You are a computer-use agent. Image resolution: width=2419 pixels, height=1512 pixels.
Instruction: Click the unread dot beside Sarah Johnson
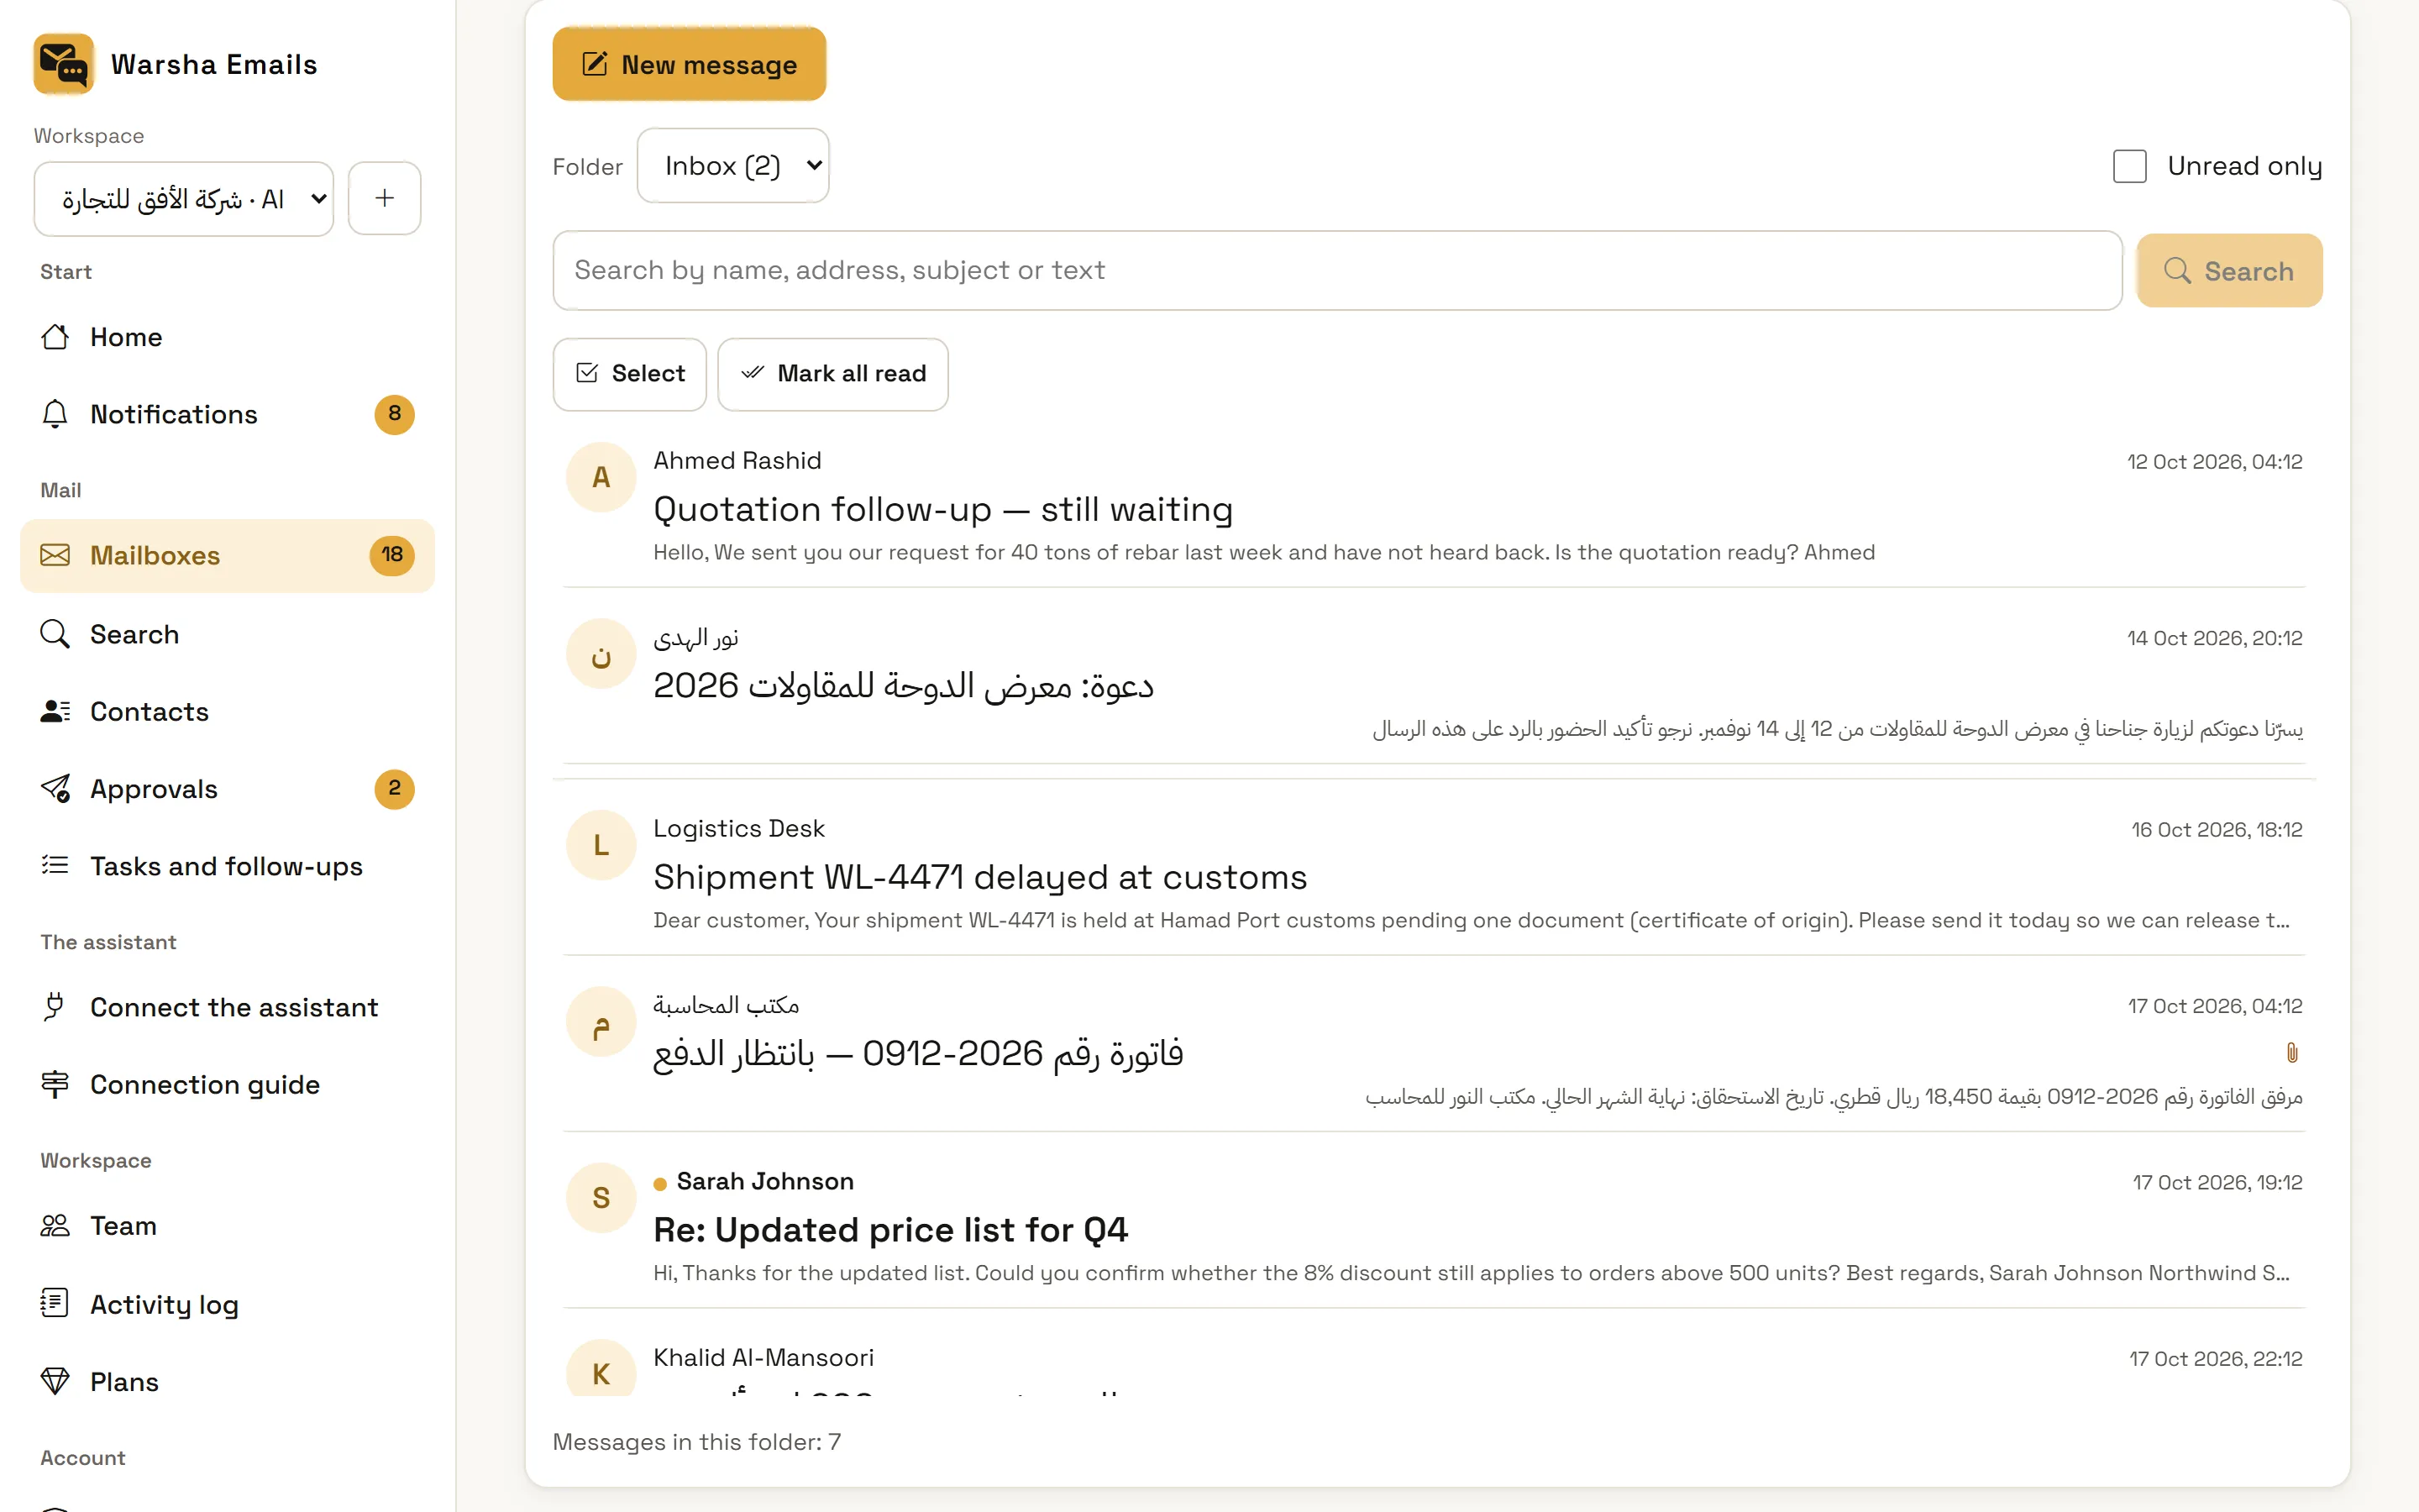pyautogui.click(x=659, y=1184)
